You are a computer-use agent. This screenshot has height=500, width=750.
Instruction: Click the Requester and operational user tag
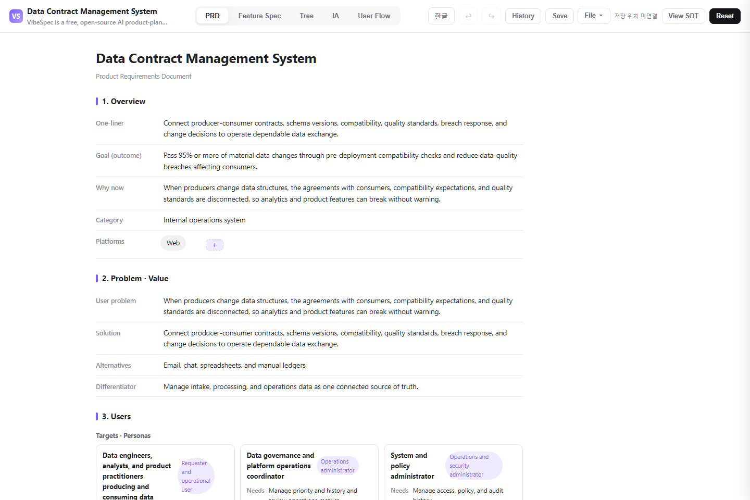[x=196, y=476]
